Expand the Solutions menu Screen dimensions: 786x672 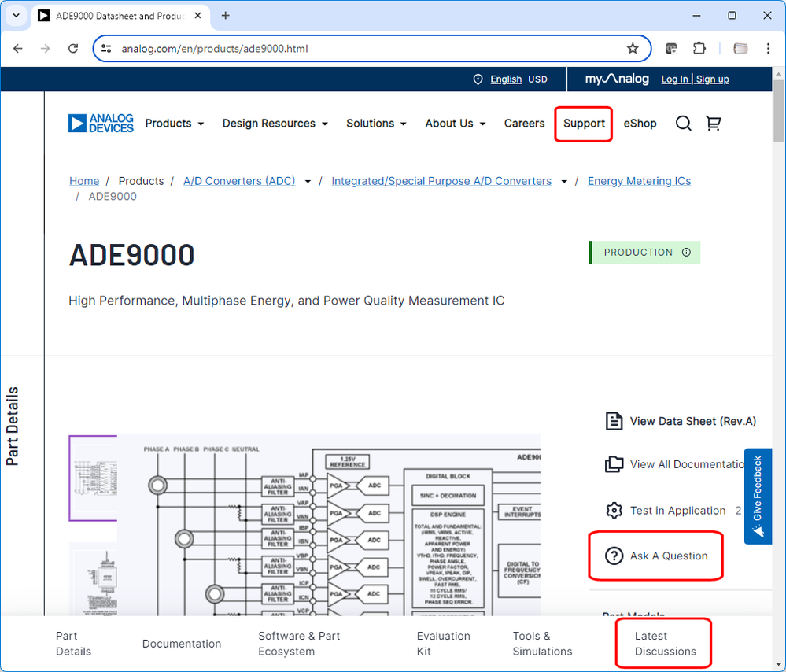[376, 124]
